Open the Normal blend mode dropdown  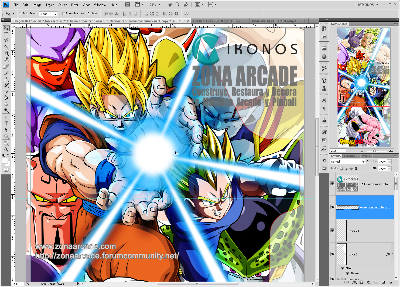(x=347, y=161)
